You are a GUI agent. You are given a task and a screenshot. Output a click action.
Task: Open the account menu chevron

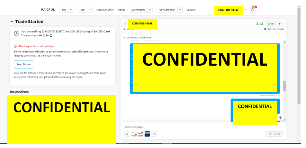(245, 10)
